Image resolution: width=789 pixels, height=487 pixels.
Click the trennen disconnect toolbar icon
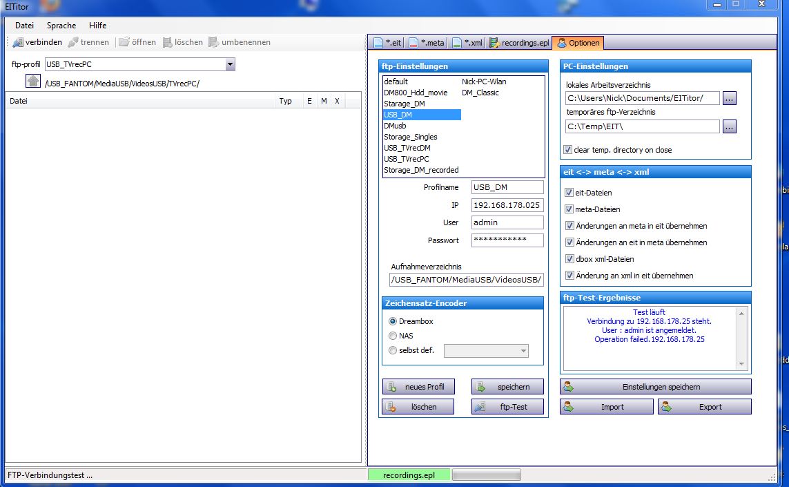(73, 42)
